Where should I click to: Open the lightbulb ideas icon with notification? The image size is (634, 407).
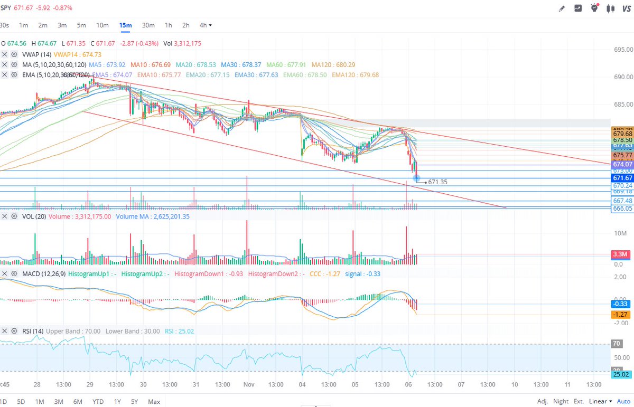click(594, 8)
